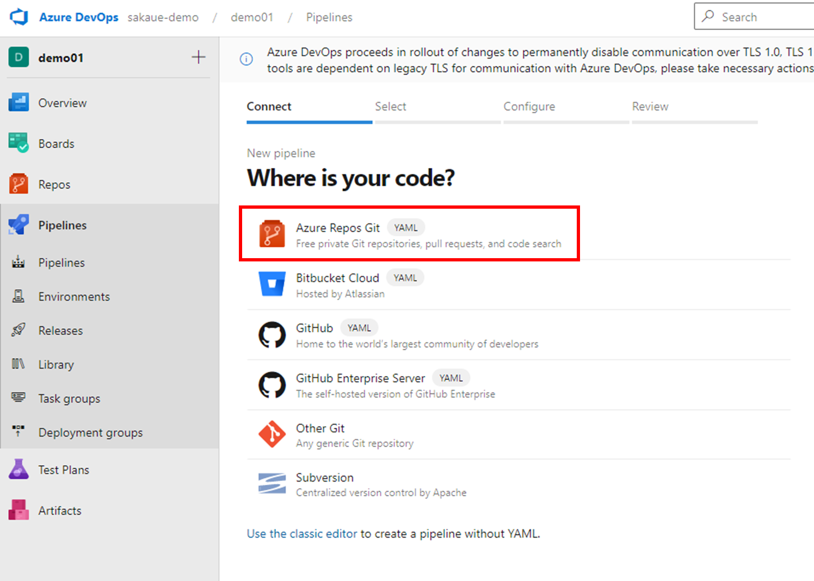
Task: Click the Task groups icon
Action: click(18, 398)
